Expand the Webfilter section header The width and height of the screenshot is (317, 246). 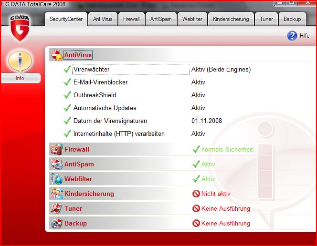[78, 179]
